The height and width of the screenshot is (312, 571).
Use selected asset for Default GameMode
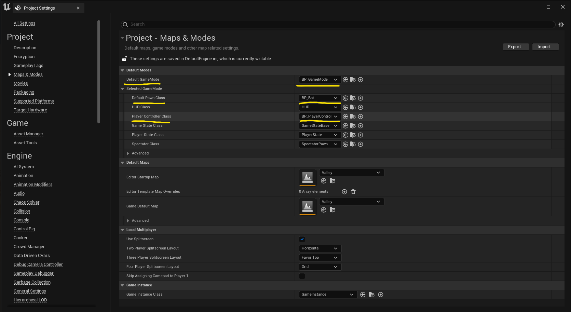tap(345, 80)
